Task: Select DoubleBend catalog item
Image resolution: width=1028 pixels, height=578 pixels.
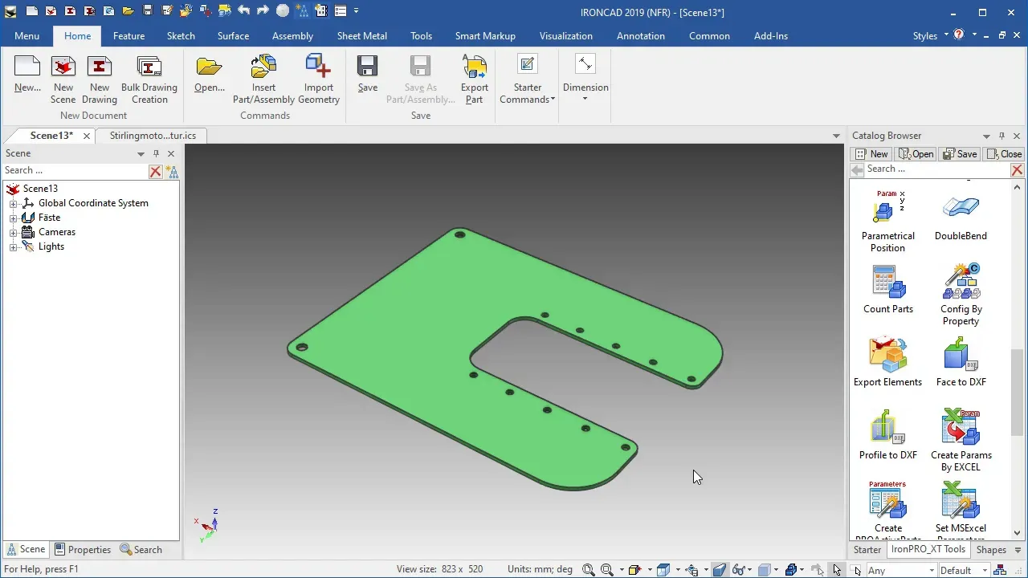Action: (961, 217)
